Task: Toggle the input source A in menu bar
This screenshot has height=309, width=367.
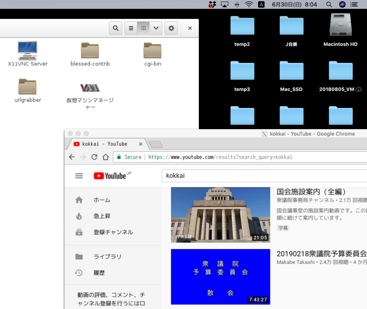Action: point(261,4)
